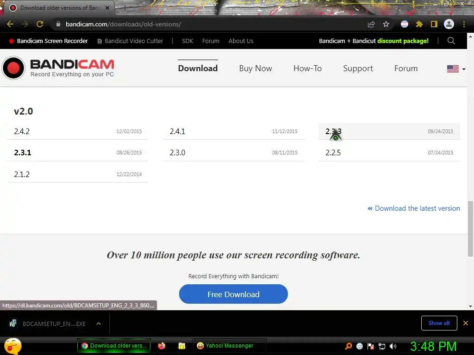
Task: Switch to Chrome taskbar window button
Action: (x=114, y=346)
